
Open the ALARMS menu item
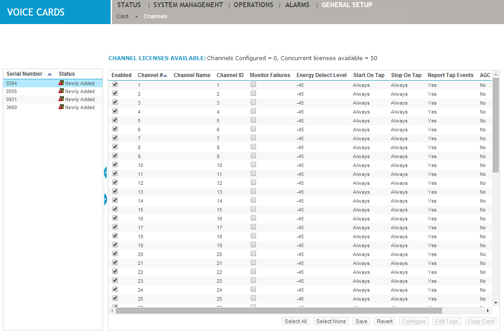(297, 5)
